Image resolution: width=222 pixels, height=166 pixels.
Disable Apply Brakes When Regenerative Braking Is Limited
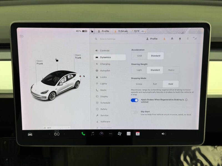[x=134, y=100]
